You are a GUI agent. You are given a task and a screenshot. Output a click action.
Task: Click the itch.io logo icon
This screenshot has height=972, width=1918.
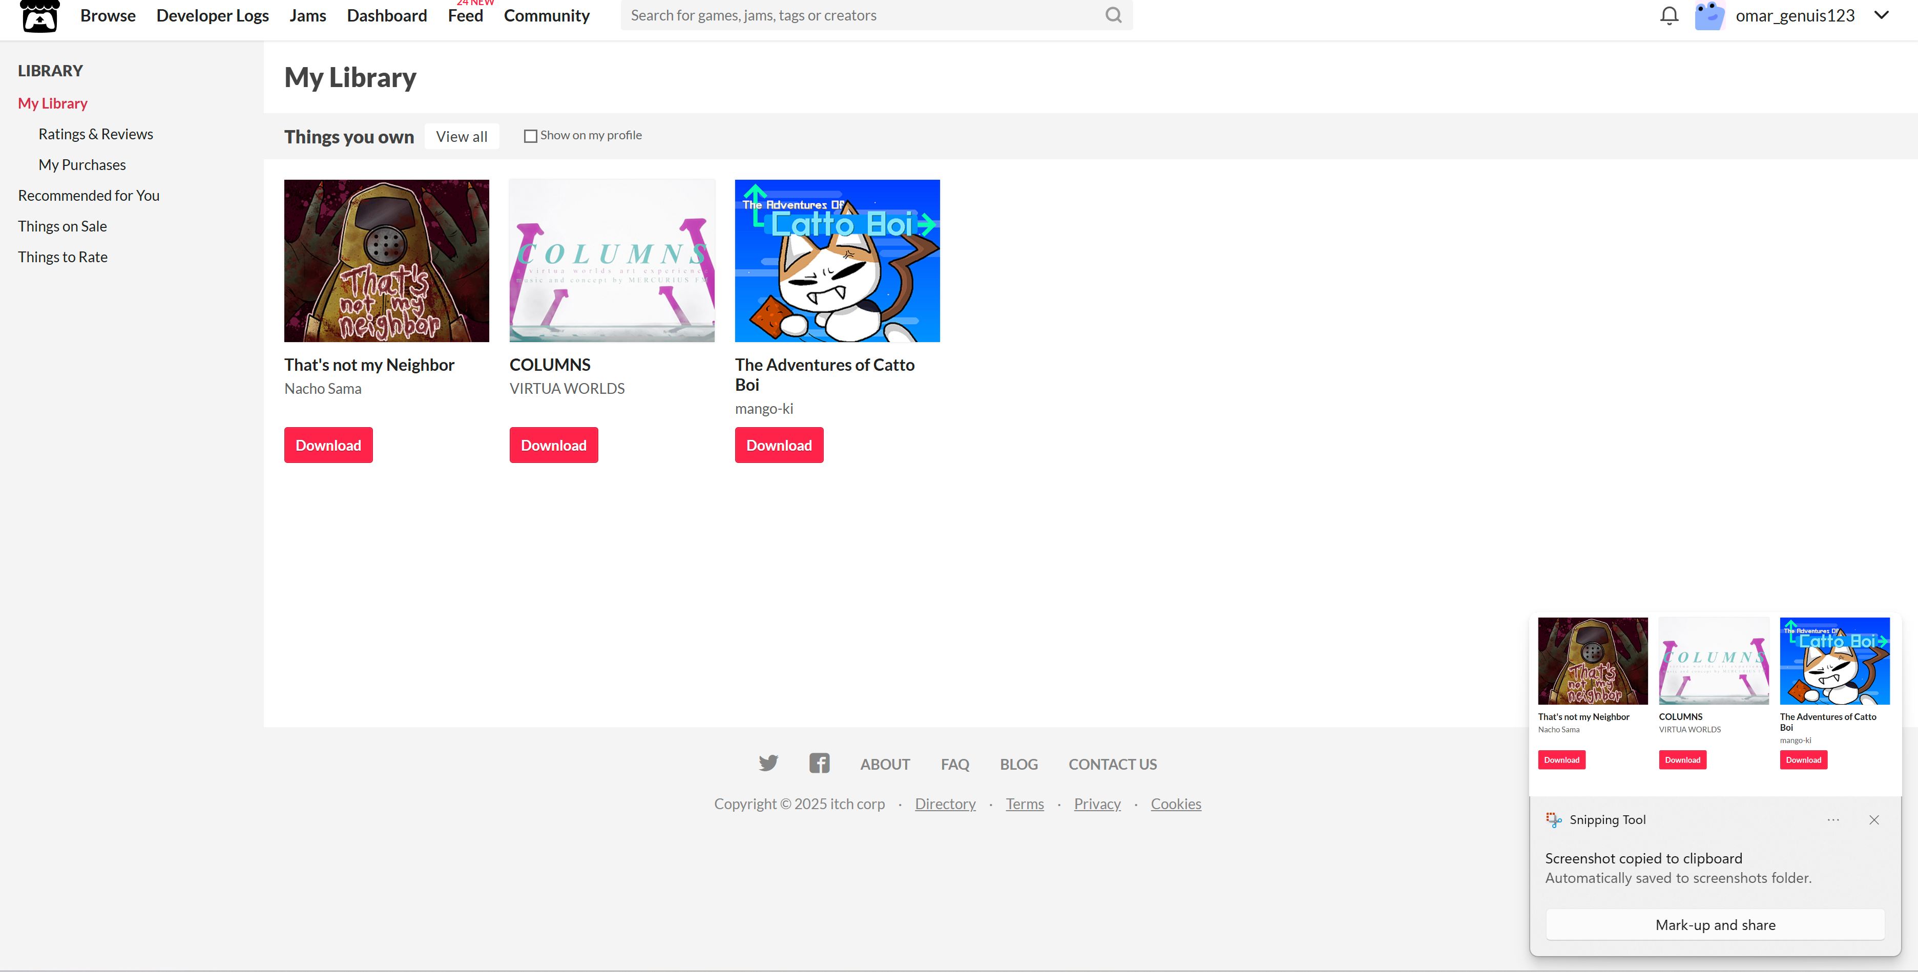39,16
